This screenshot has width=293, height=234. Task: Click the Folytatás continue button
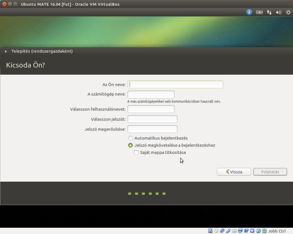pyautogui.click(x=270, y=172)
